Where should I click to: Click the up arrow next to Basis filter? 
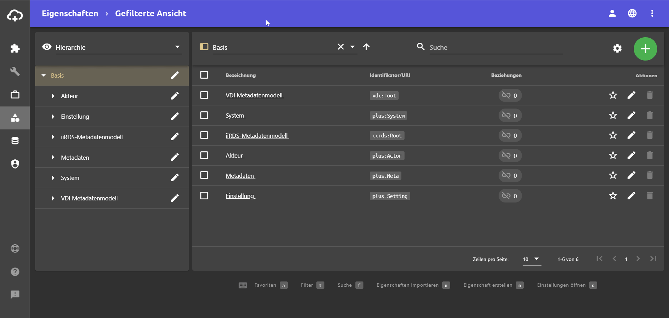coord(366,47)
